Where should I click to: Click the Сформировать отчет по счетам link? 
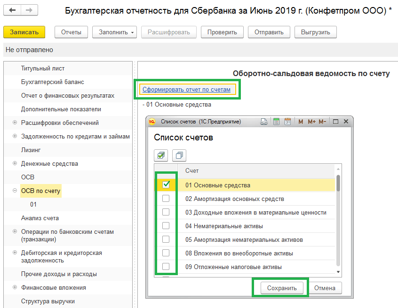(186, 89)
